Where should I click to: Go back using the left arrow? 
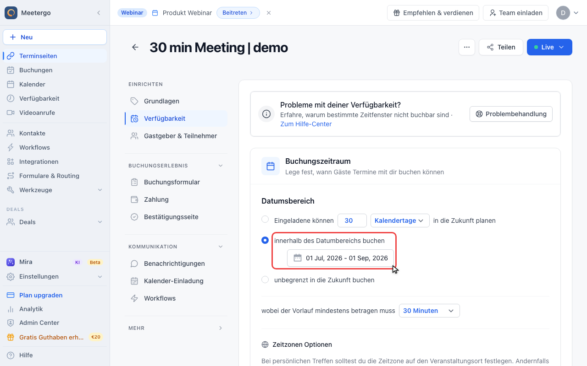point(135,47)
